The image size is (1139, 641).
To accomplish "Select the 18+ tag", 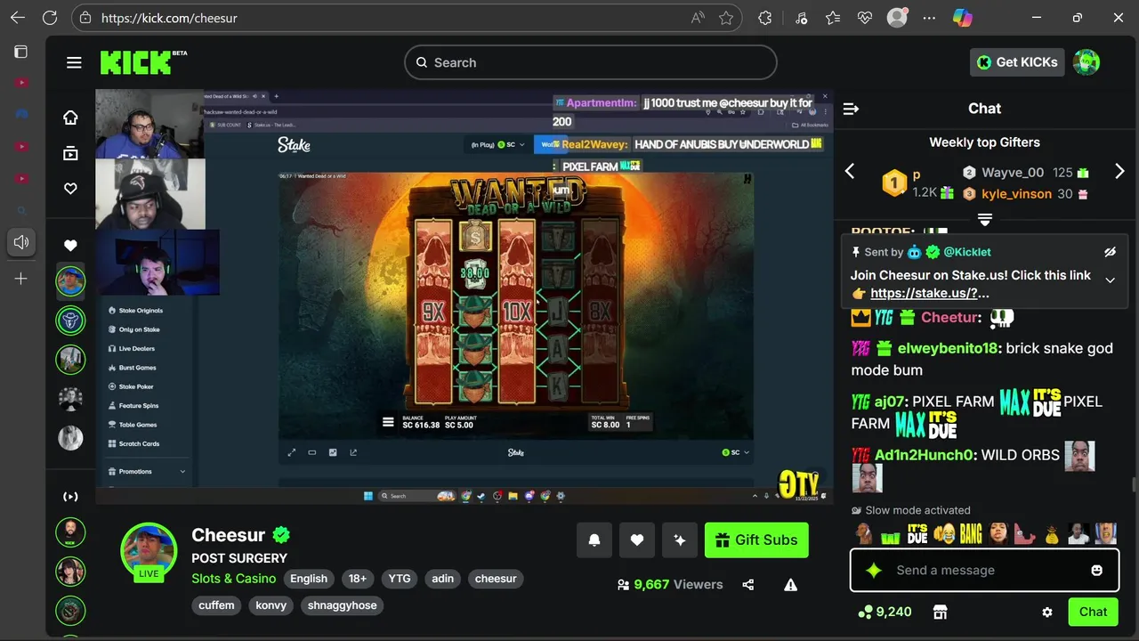I will tap(358, 579).
